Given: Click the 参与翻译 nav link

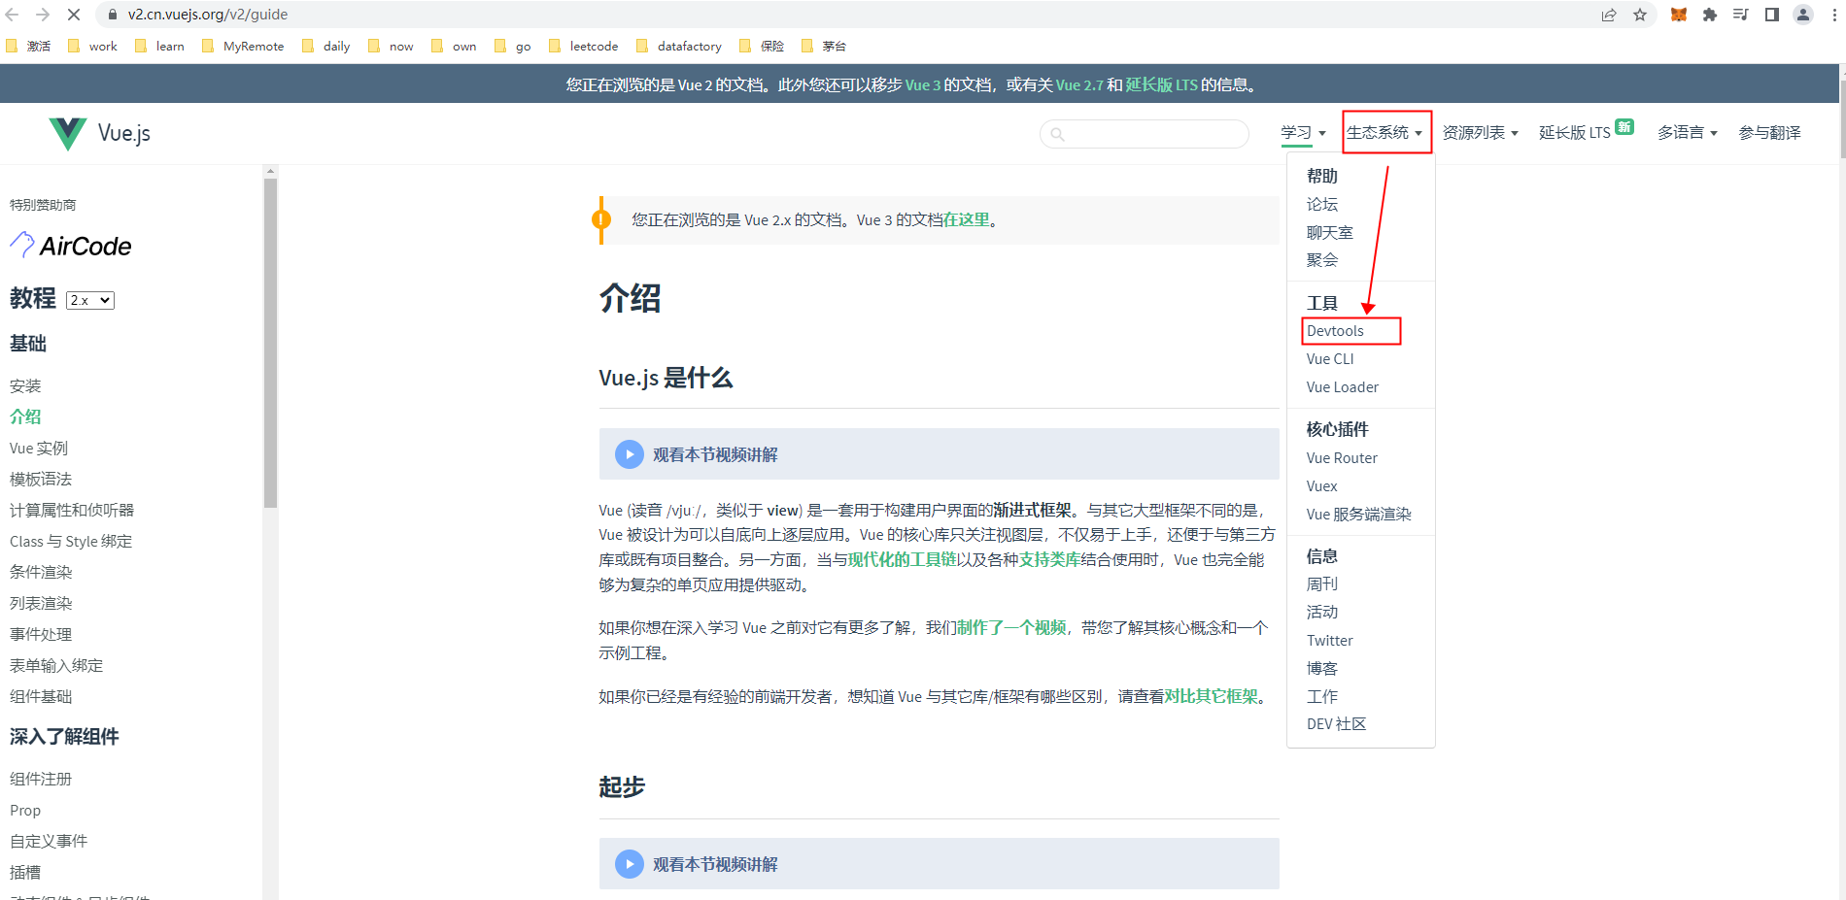Looking at the screenshot, I should tap(1769, 133).
